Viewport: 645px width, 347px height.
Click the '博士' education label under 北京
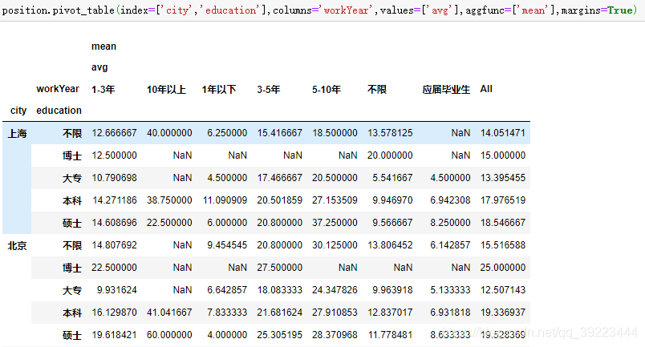click(x=72, y=268)
